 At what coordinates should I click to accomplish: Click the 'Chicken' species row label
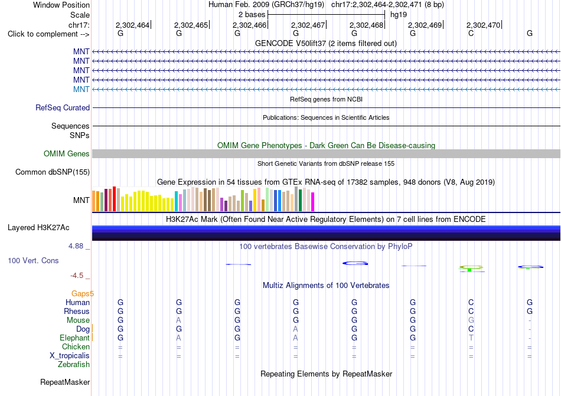[76, 346]
